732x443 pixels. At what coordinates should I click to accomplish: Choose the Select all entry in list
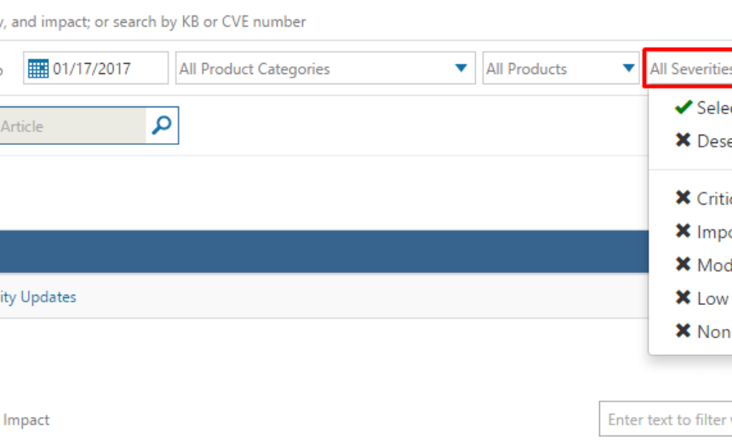point(714,108)
